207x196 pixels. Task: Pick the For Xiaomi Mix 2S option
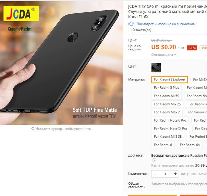click(x=167, y=104)
